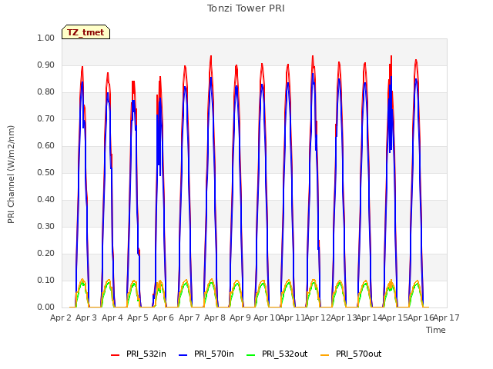Click the 0.30 y-axis tick label
Screen dimensions: 493x369
46,227
